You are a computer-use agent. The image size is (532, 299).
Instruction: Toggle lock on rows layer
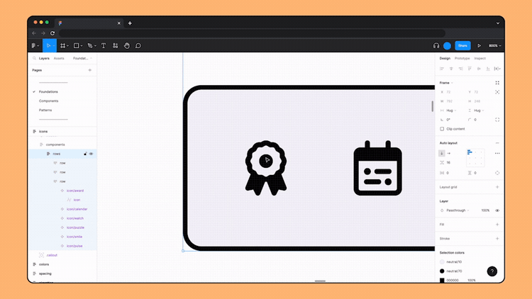85,154
